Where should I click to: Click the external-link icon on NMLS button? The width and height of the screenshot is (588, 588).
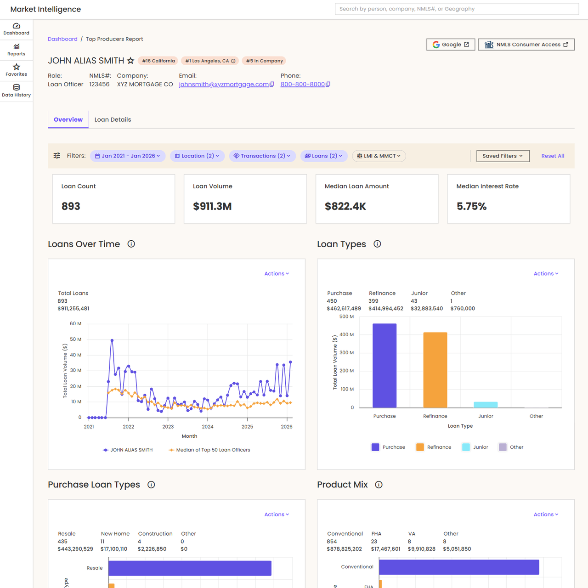566,45
